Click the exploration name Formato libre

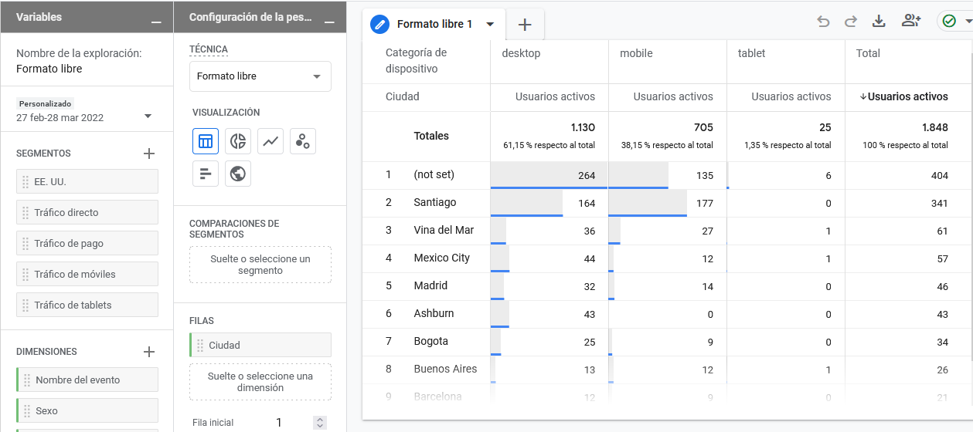pyautogui.click(x=49, y=69)
